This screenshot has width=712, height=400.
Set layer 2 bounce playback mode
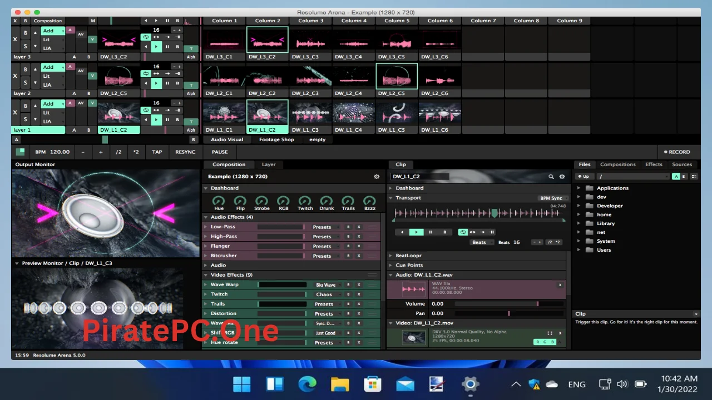point(156,73)
